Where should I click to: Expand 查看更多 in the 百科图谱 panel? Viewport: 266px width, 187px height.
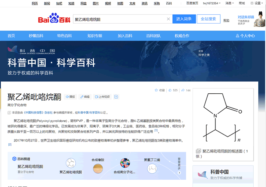179,166
